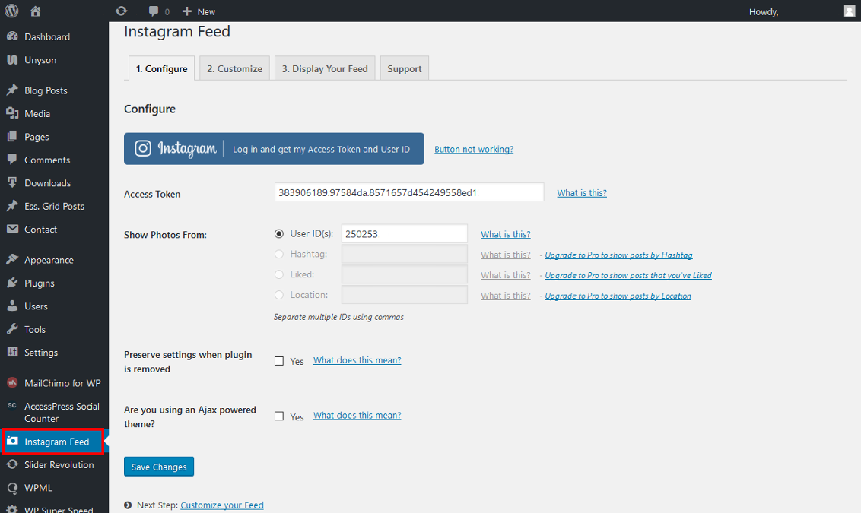Go to the Support tab
Image resolution: width=861 pixels, height=513 pixels.
404,68
